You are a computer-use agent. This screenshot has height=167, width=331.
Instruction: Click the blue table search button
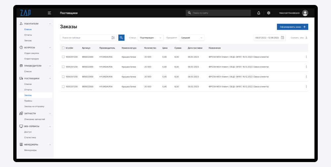tap(121, 38)
